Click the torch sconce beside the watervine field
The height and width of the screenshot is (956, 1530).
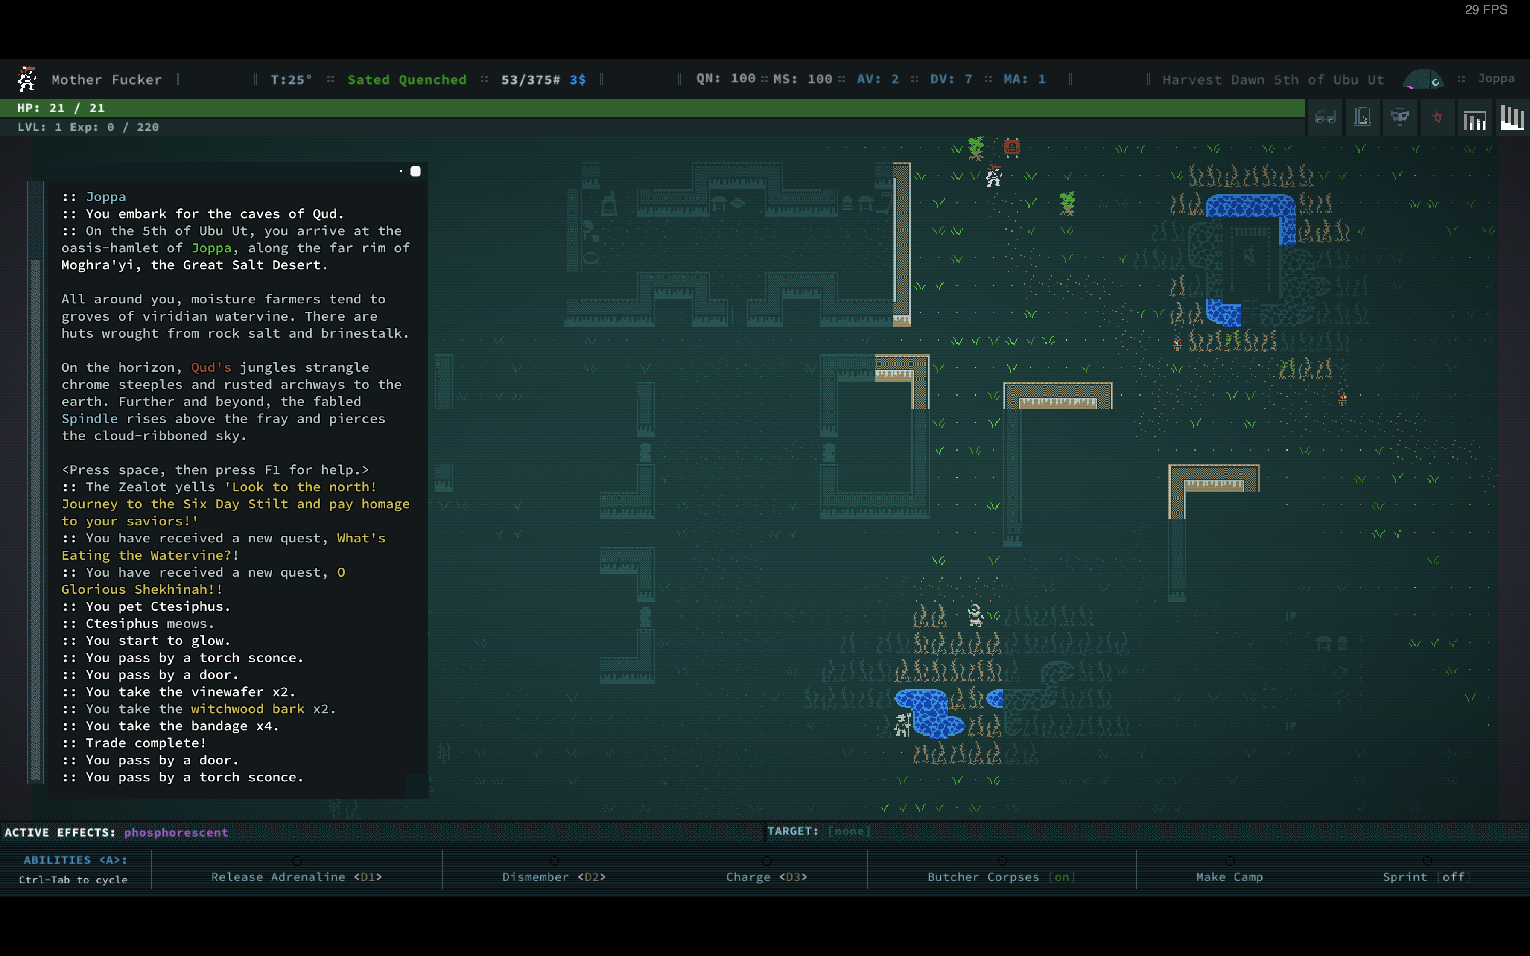point(1177,342)
